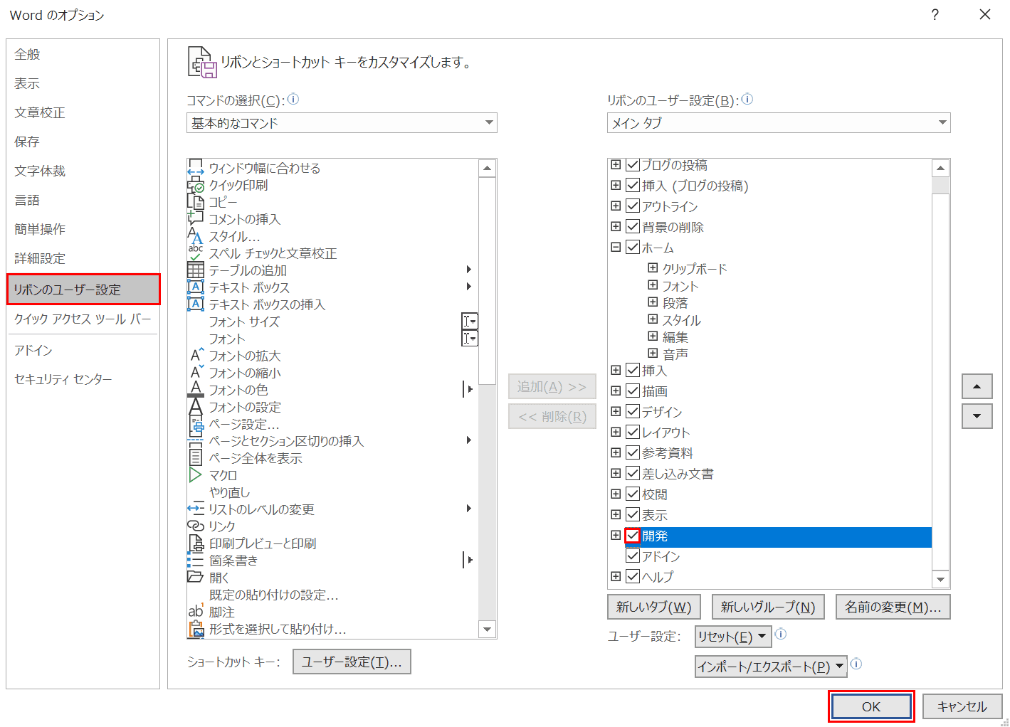Open the 基本的なコマンド dropdown
This screenshot has width=1010, height=727.
point(342,123)
